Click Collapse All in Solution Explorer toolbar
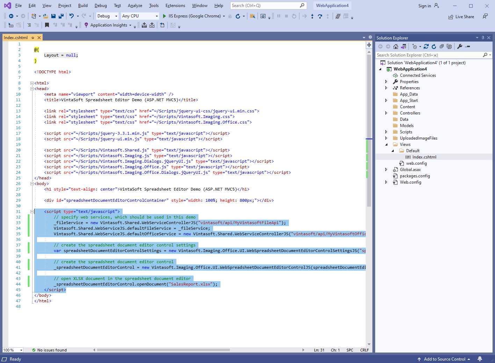495x363 pixels. click(x=442, y=46)
